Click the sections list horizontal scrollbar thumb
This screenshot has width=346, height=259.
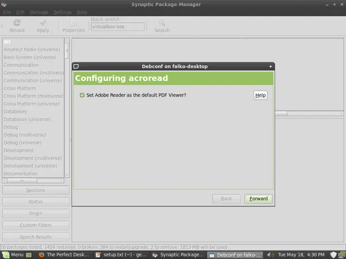22,180
